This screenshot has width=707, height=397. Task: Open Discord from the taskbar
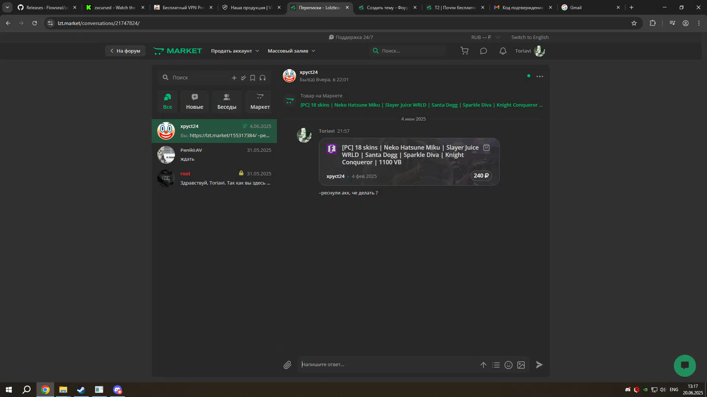[x=117, y=390]
